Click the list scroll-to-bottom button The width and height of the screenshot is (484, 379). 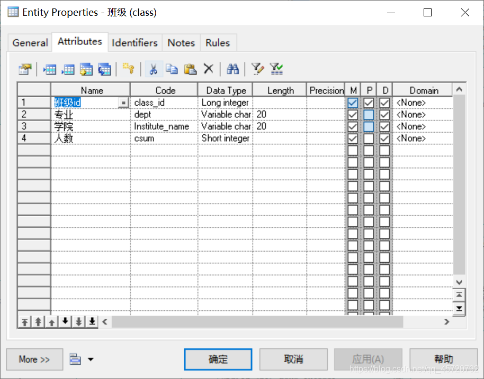click(x=459, y=308)
